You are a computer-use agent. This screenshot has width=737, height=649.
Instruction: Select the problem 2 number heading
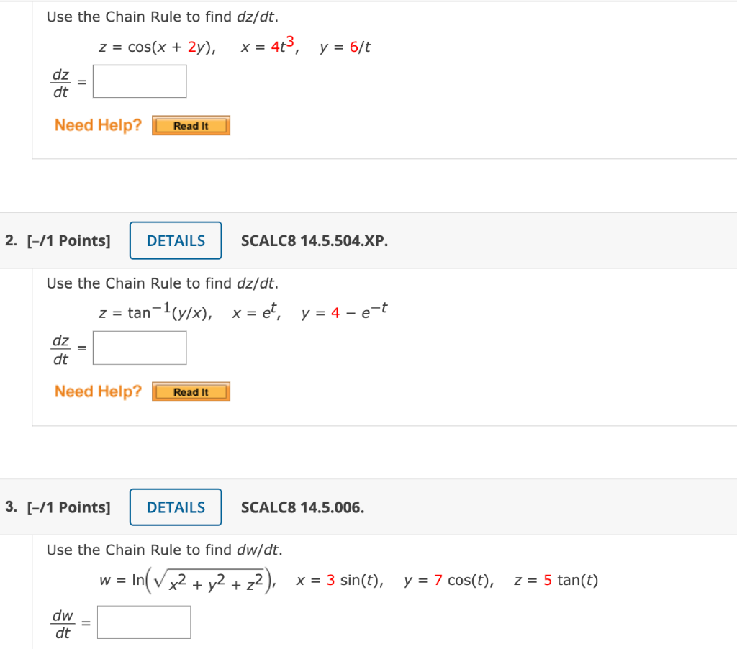(9, 240)
